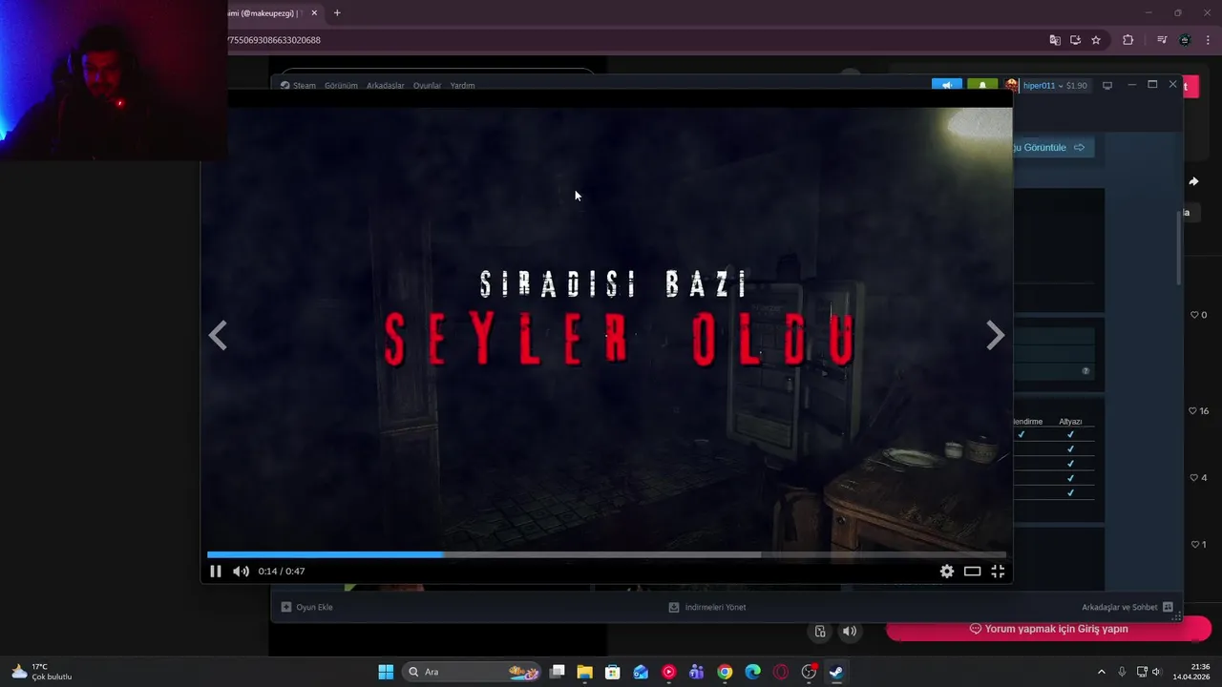Like the comment with 16 likes
The image size is (1222, 687).
click(1193, 411)
